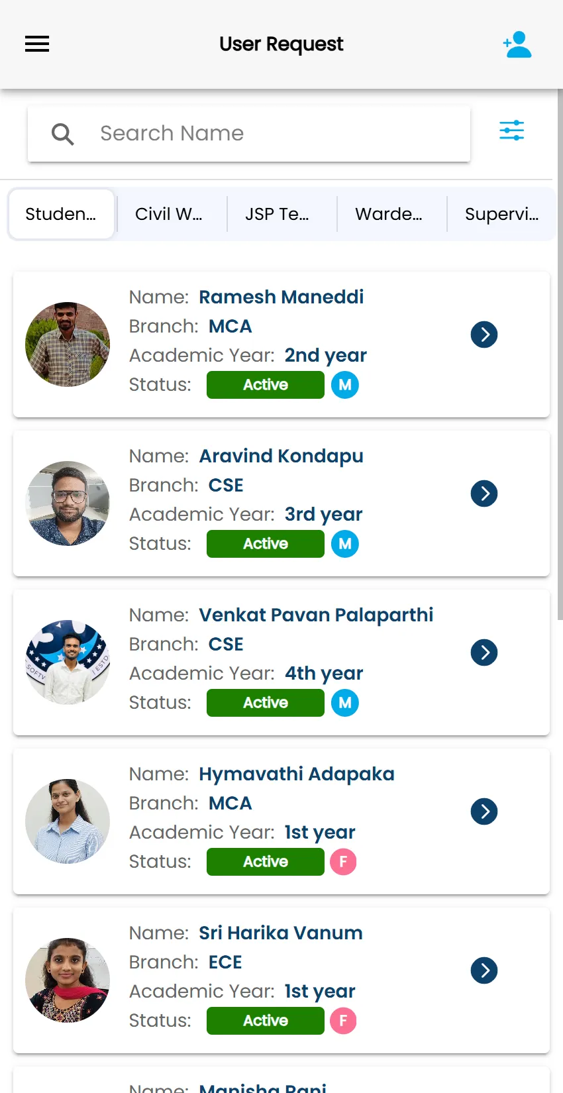Open details chevron for Hymavathi Adapaka

(x=484, y=811)
